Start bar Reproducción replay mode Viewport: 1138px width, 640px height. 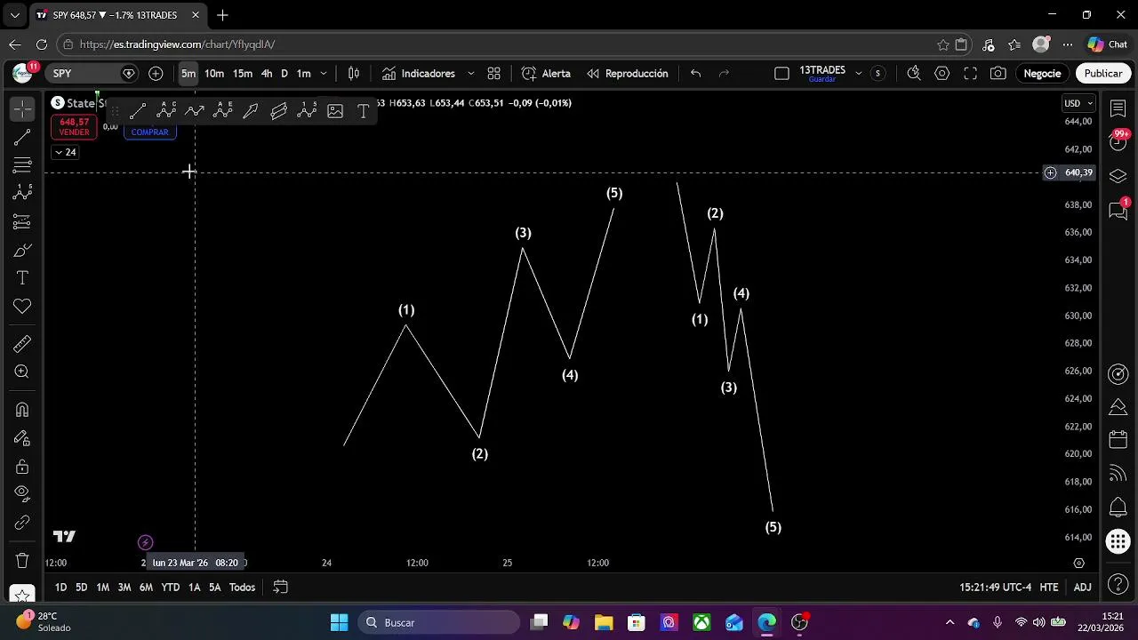point(628,74)
